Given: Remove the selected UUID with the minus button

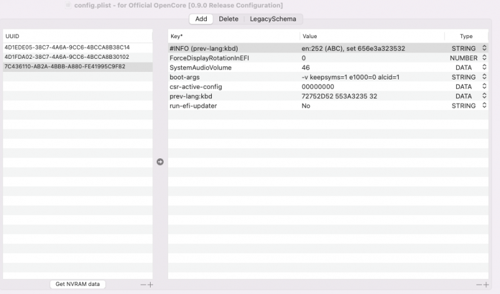Looking at the screenshot, I should [143, 285].
